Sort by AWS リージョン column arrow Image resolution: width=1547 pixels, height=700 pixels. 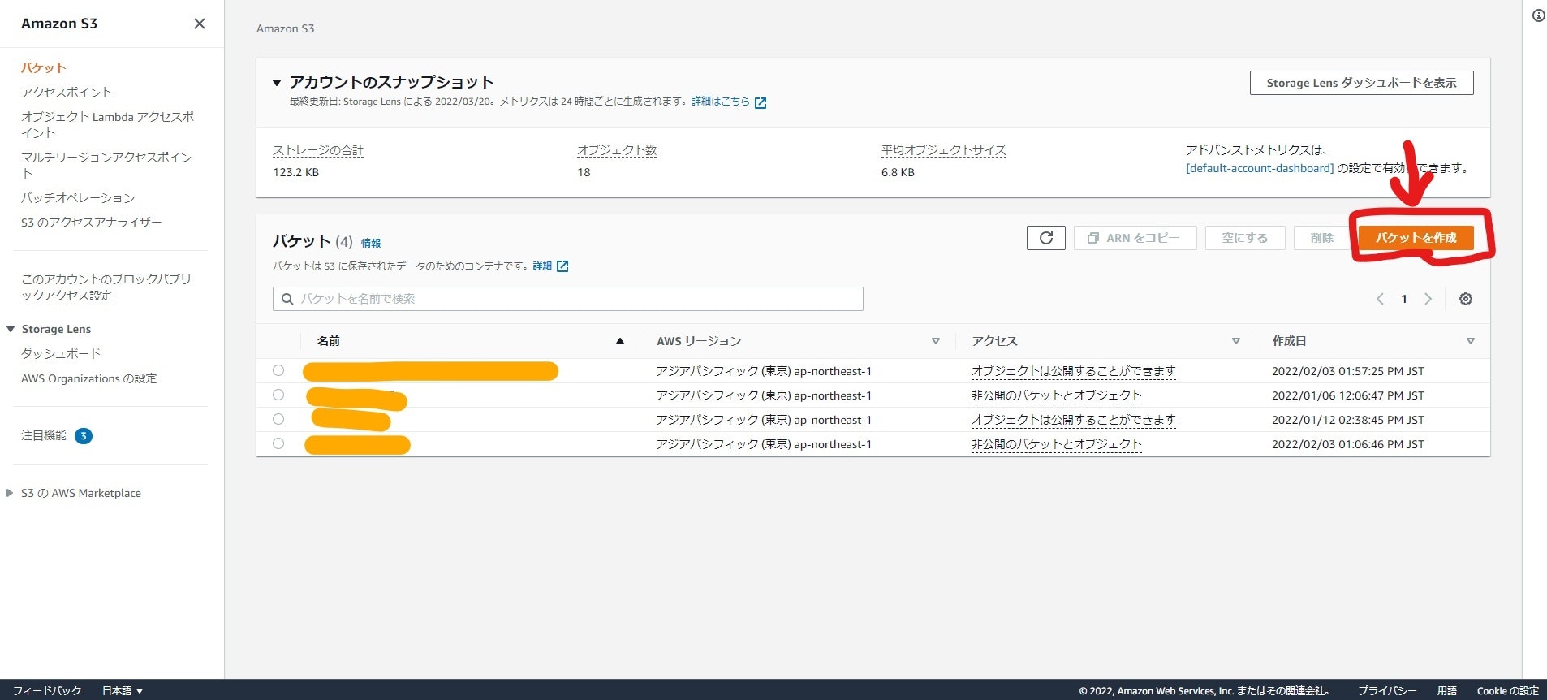935,341
